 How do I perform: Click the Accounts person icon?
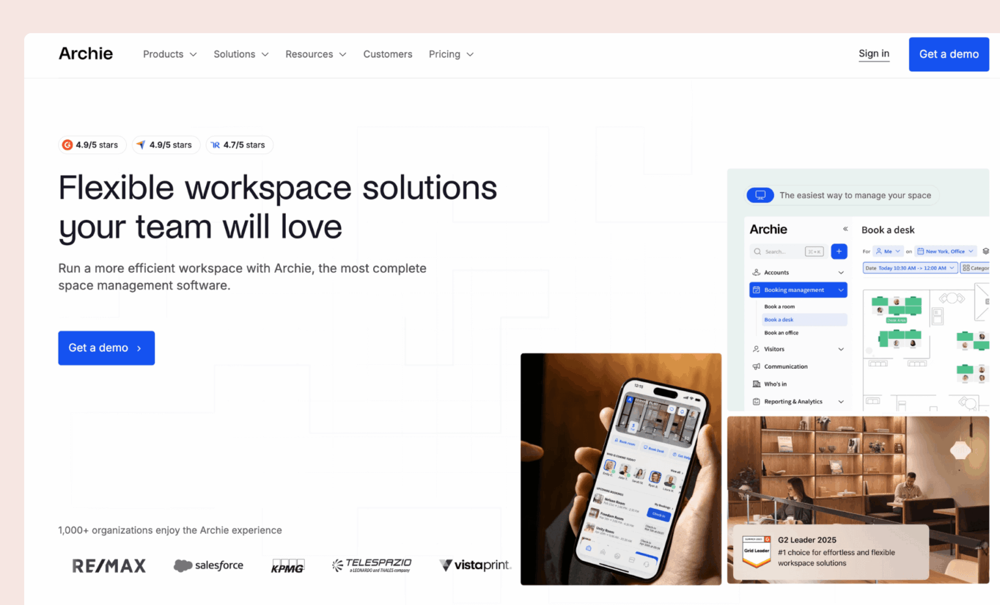[757, 273]
